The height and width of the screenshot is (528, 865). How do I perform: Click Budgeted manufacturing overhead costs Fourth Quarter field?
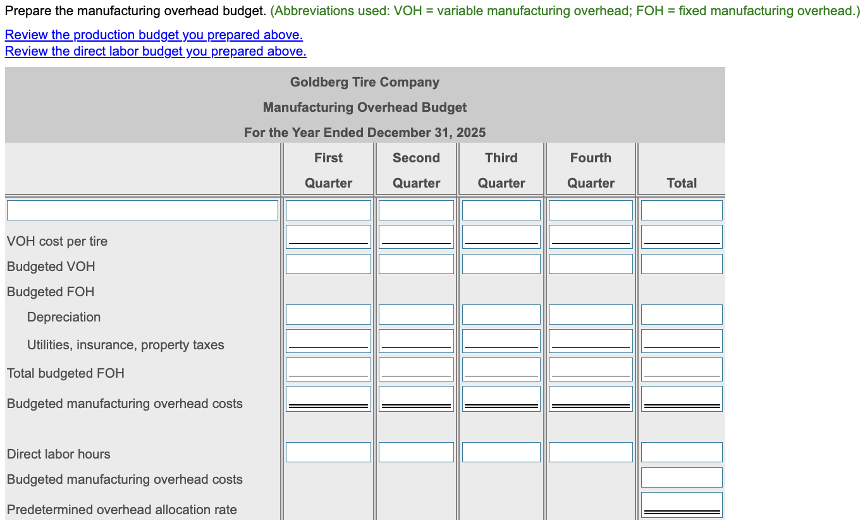591,399
